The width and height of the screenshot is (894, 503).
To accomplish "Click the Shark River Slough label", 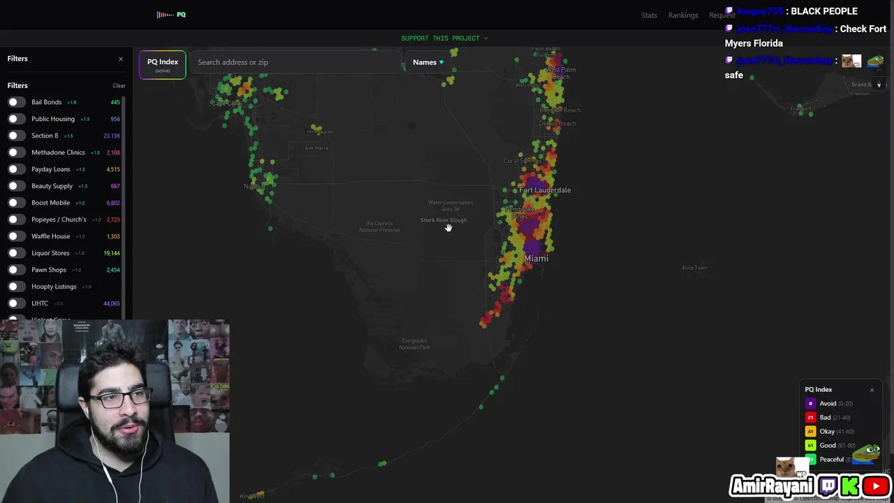I will (444, 220).
